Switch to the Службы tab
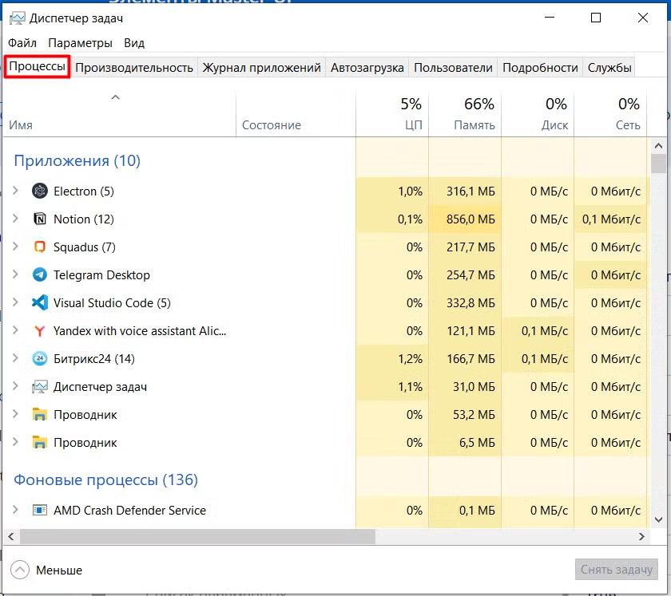The image size is (671, 596). click(x=609, y=68)
